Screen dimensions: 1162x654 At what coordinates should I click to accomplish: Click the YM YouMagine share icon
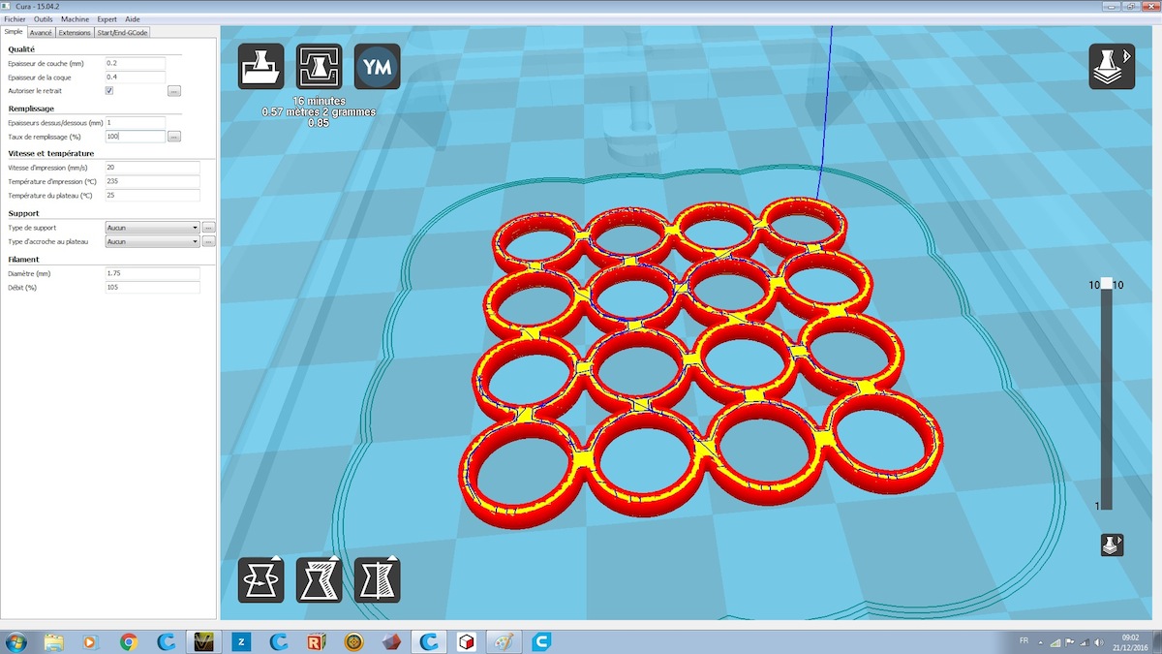pos(377,67)
